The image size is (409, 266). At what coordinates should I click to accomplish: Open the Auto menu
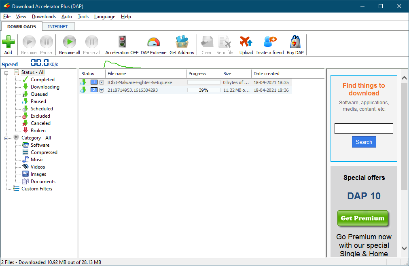click(66, 17)
